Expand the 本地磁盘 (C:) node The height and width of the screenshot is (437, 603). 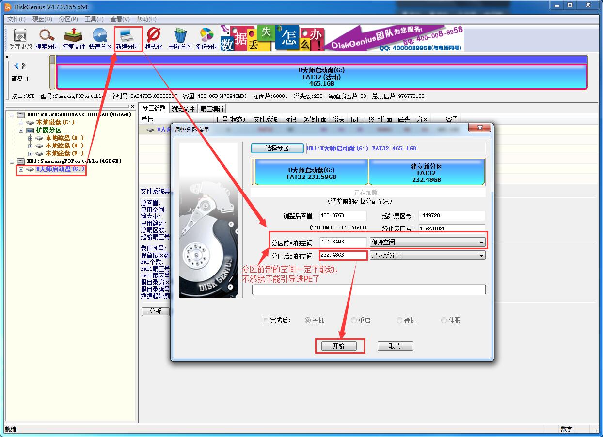[x=21, y=123]
